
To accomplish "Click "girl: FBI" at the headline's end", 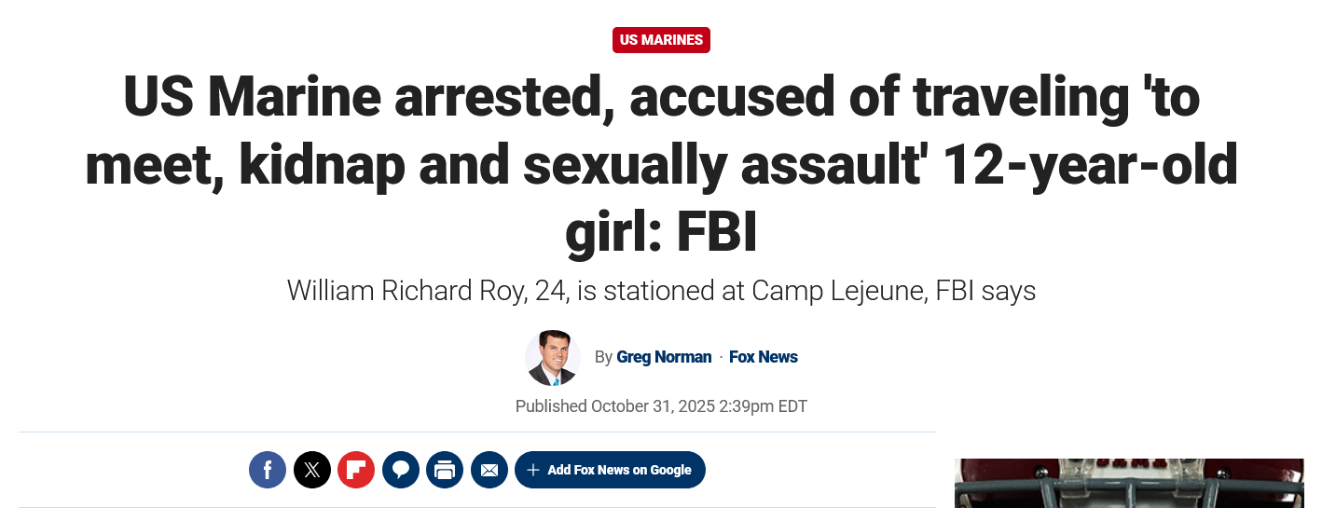I will (661, 233).
